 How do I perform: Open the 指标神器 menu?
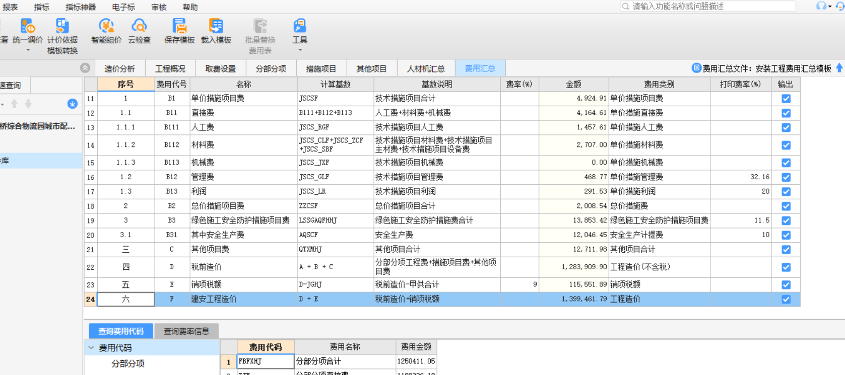pyautogui.click(x=81, y=7)
